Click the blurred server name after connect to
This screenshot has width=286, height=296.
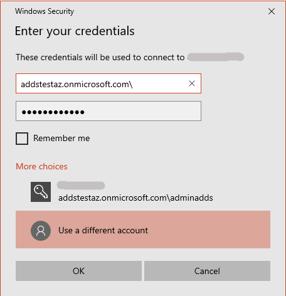pyautogui.click(x=216, y=57)
